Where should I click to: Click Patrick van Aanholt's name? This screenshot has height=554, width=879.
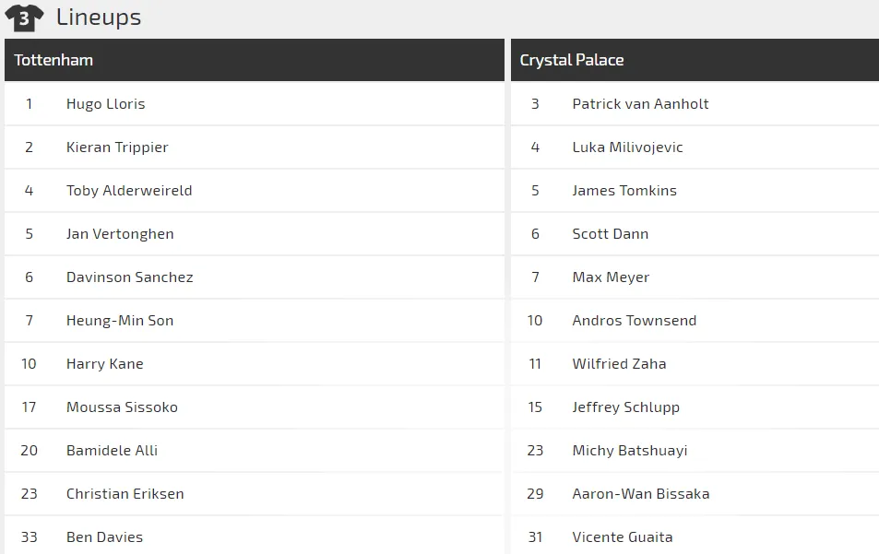[x=640, y=104]
